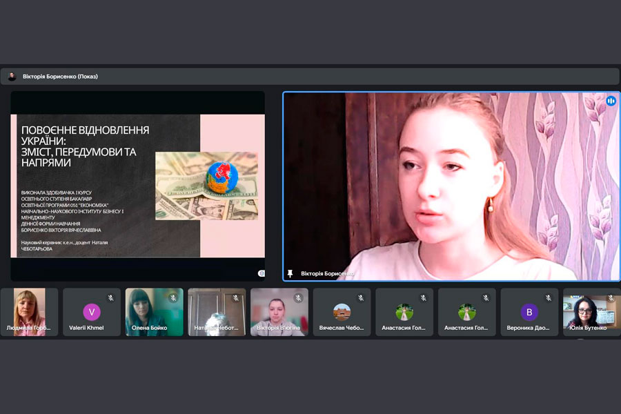Click the blue audio activity indicator on main video

coord(611,101)
